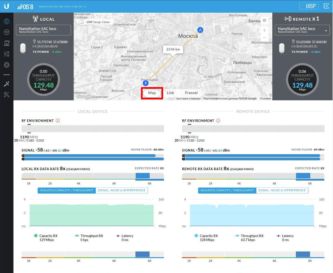Switch to the Fresnel view tab

(191, 93)
